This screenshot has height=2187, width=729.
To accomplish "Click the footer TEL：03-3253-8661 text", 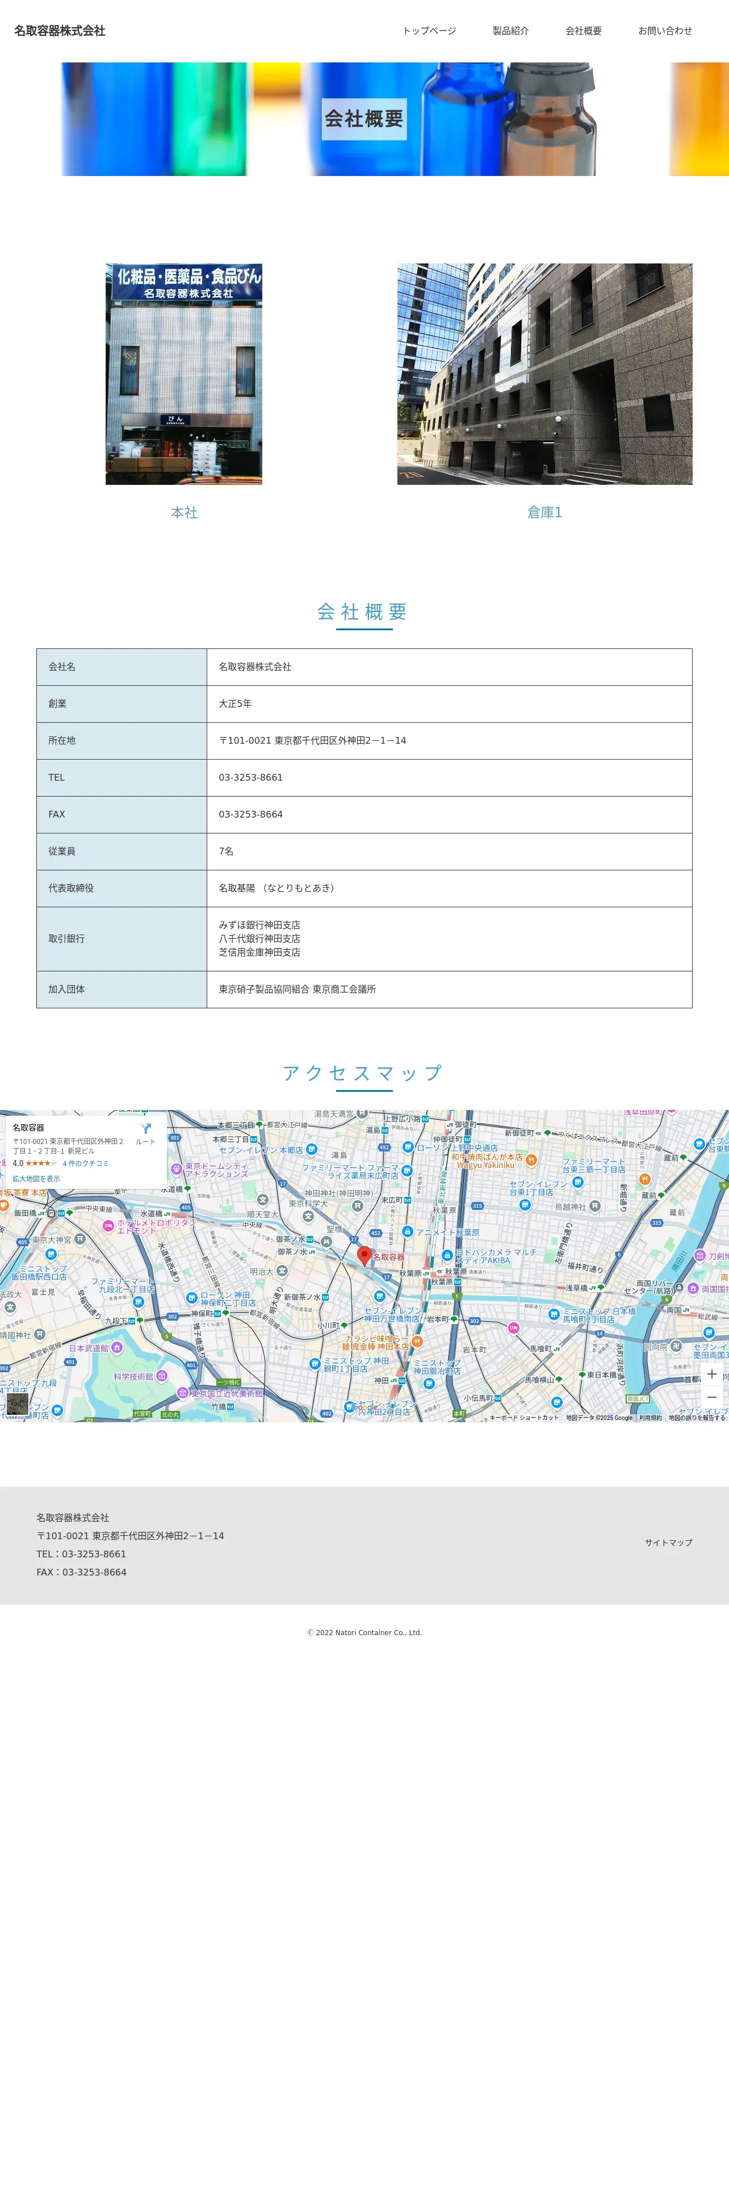I will [x=81, y=1553].
